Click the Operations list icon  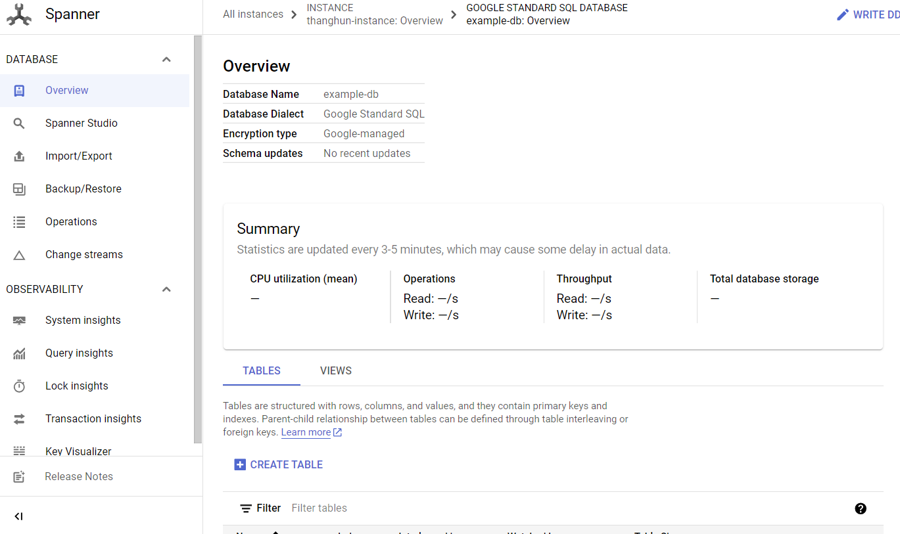tap(19, 222)
